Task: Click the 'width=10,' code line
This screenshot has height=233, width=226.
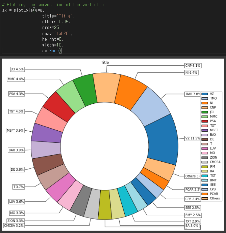Action: pyautogui.click(x=53, y=45)
